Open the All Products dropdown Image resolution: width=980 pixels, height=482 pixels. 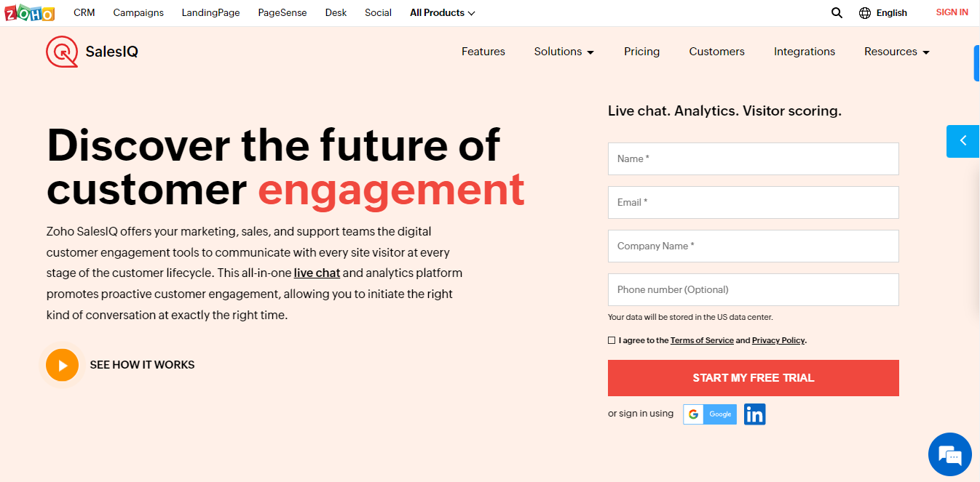pos(441,12)
